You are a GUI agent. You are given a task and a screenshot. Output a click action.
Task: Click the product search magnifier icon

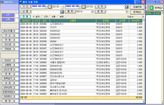[x=62, y=12]
